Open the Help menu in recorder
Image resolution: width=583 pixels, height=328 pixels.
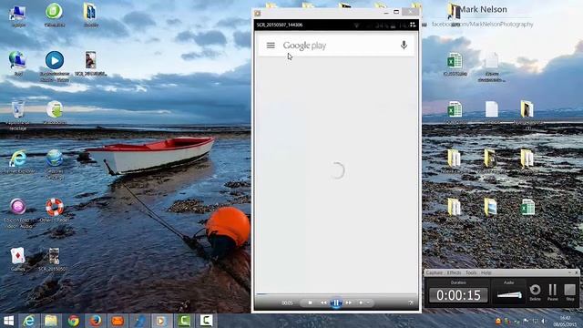pyautogui.click(x=486, y=272)
